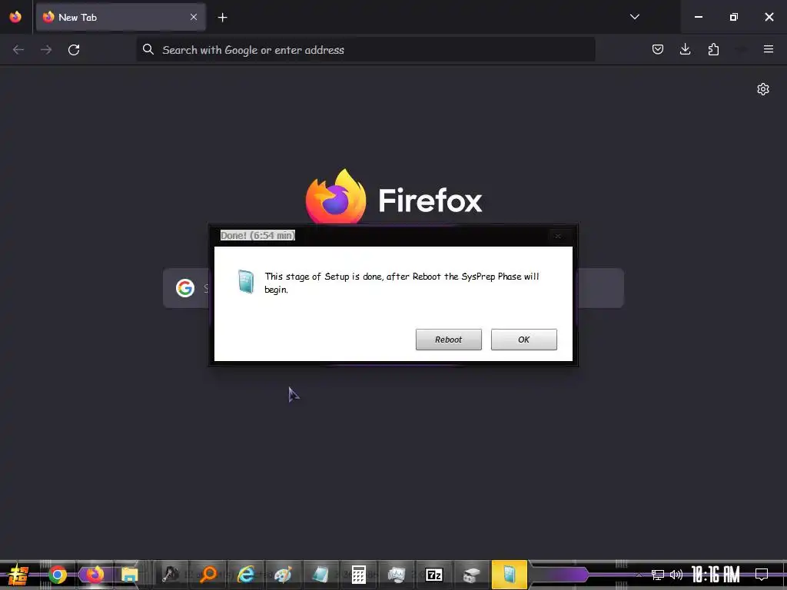Image resolution: width=787 pixels, height=590 pixels.
Task: Launch Google Chrome from taskbar
Action: coord(57,575)
